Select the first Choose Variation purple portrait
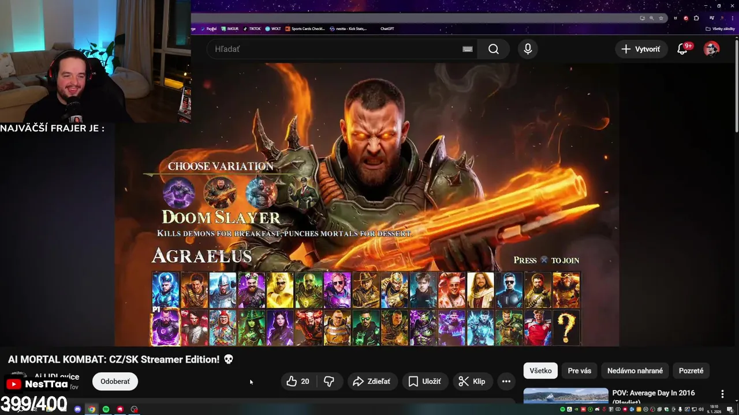This screenshot has height=415, width=739. (179, 193)
